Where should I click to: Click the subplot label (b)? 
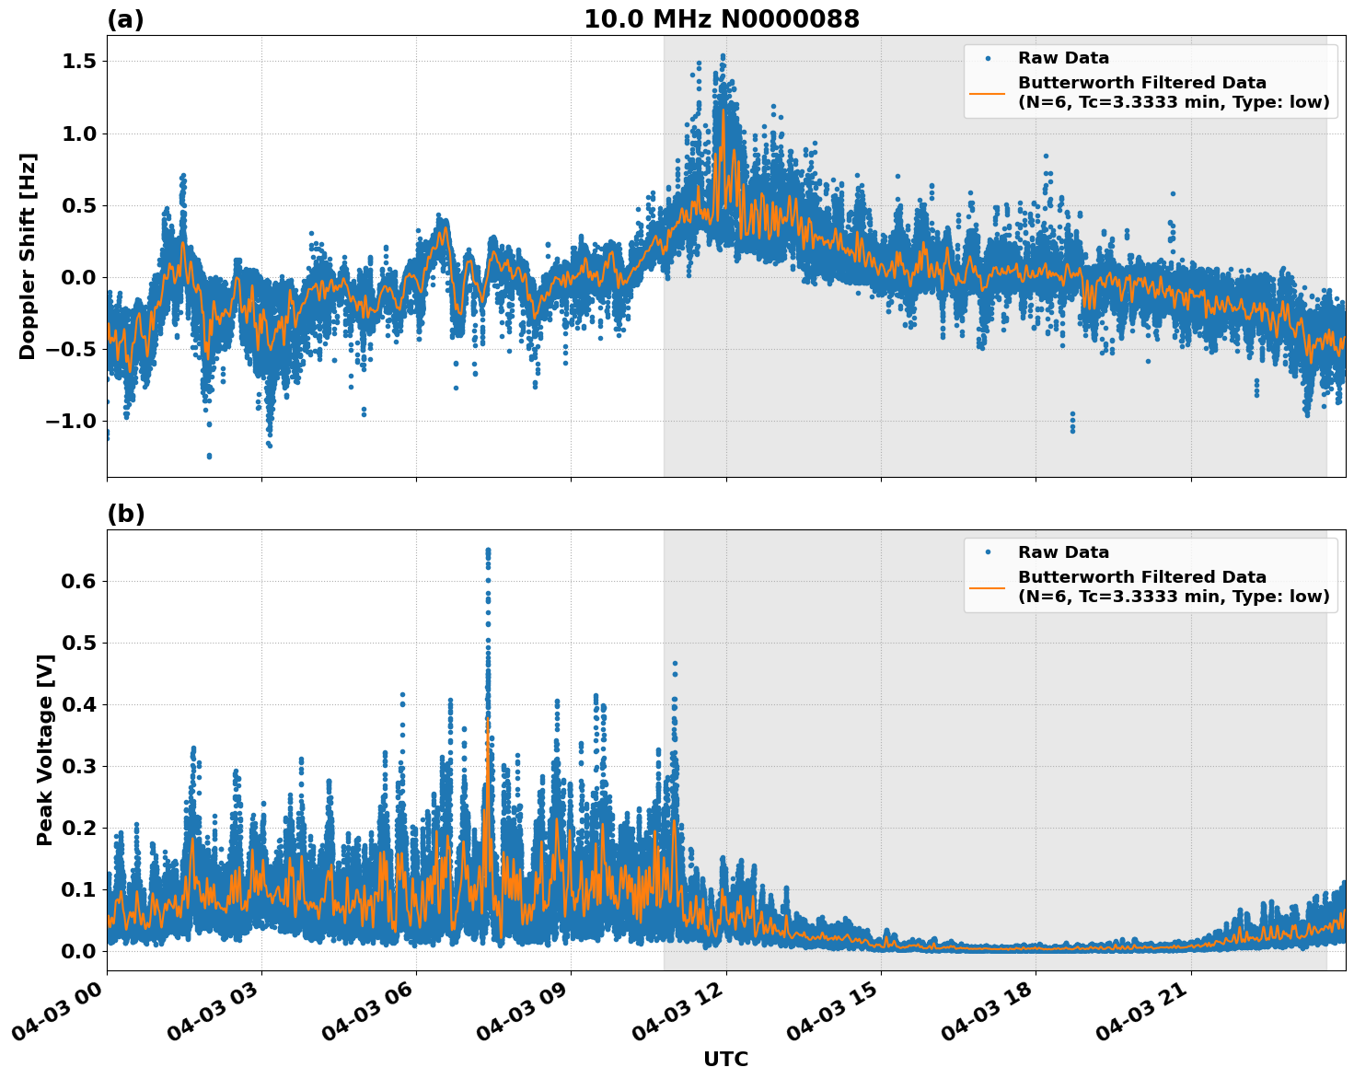pos(126,514)
